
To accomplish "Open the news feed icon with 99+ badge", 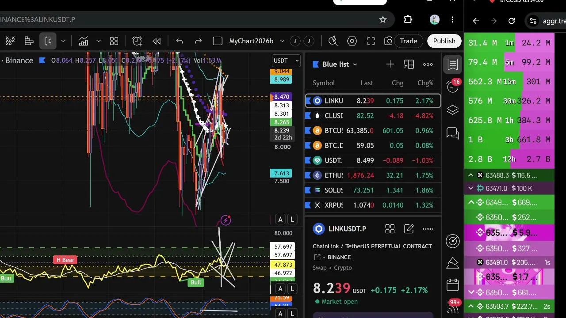I will (453, 307).
